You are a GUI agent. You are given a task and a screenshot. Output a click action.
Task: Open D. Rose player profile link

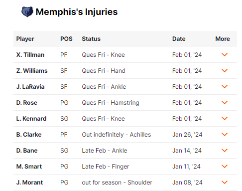coord(27,103)
